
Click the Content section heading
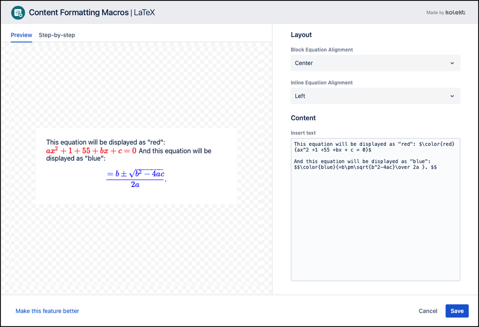tap(304, 118)
